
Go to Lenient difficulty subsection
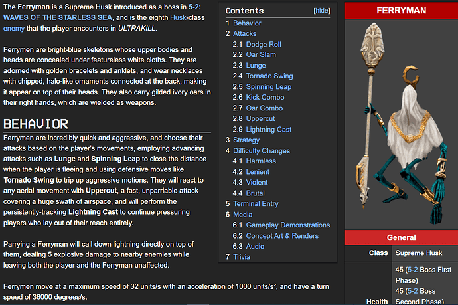[258, 172]
